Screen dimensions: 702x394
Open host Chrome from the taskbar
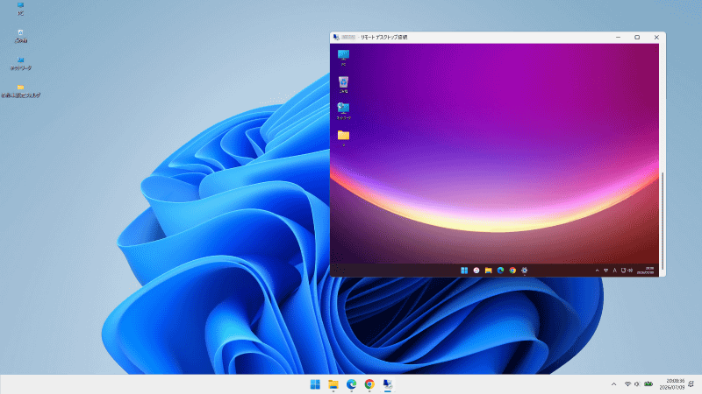(369, 384)
